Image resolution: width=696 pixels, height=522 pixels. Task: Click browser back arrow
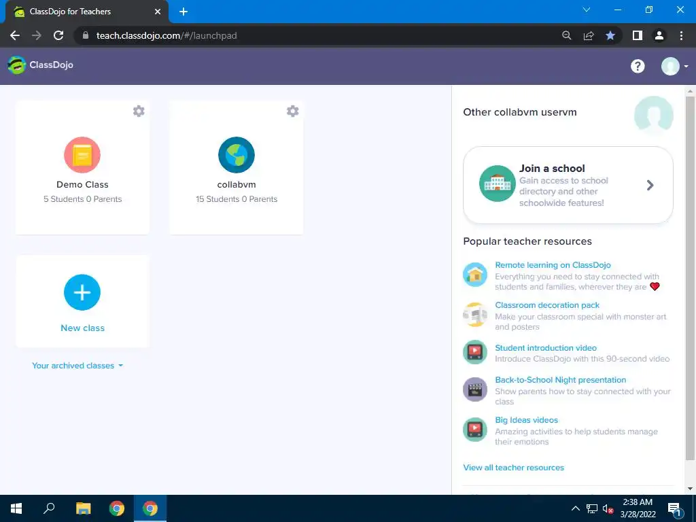click(x=15, y=35)
